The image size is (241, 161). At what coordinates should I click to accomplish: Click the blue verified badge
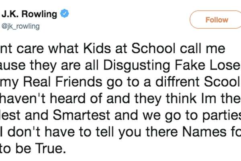(64, 14)
